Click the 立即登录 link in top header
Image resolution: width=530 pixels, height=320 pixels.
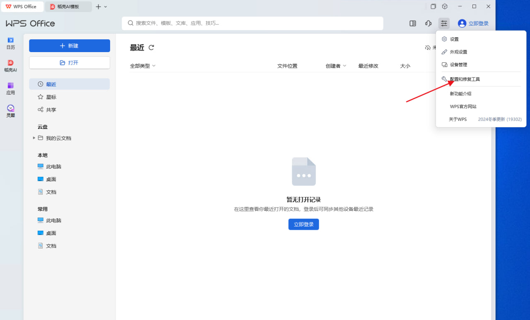point(479,24)
